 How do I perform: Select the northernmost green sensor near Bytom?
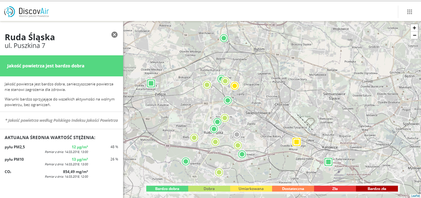coord(224,38)
